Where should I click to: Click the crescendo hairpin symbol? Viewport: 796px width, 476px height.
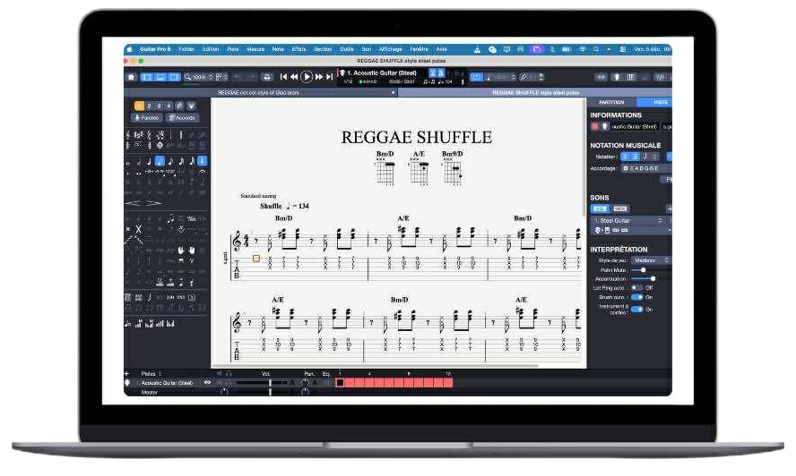coord(133,203)
